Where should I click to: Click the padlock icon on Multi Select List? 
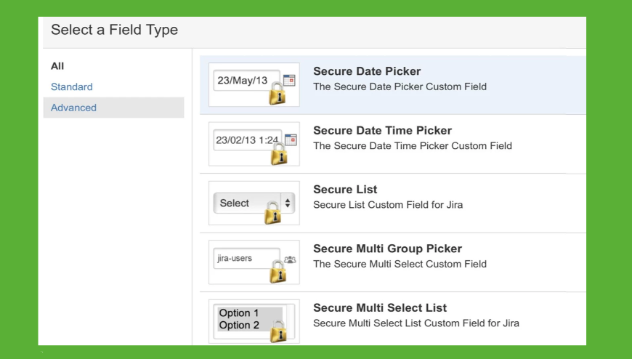click(x=278, y=331)
